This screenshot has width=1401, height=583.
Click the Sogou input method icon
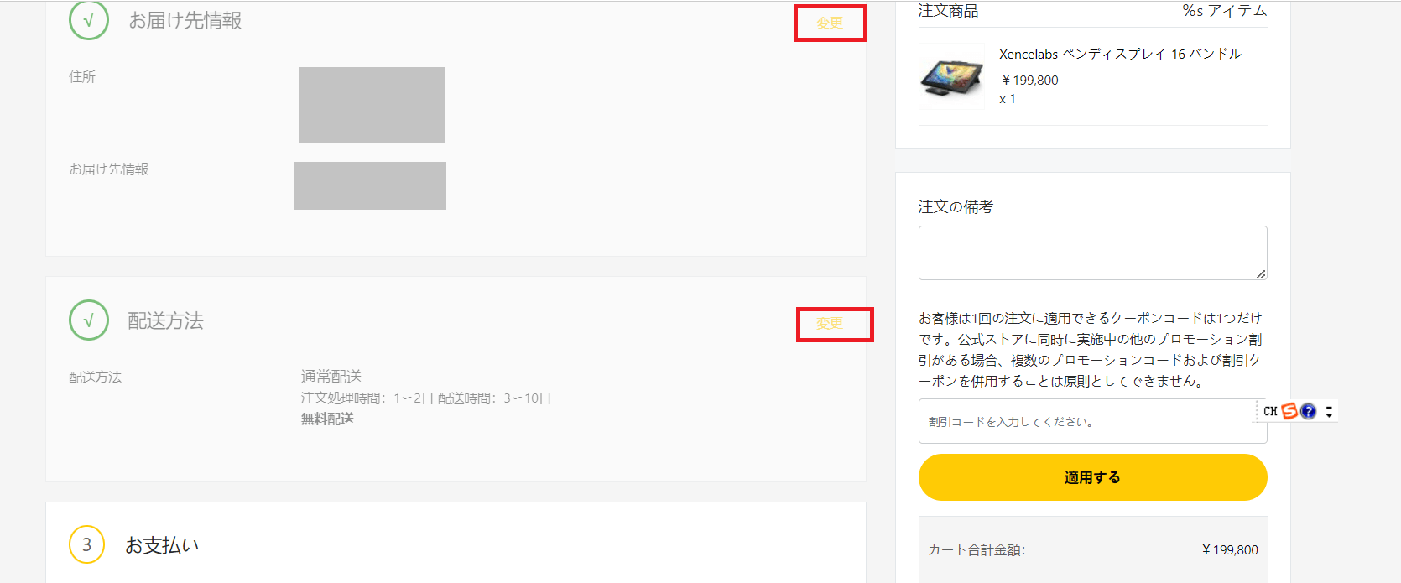coord(1289,411)
